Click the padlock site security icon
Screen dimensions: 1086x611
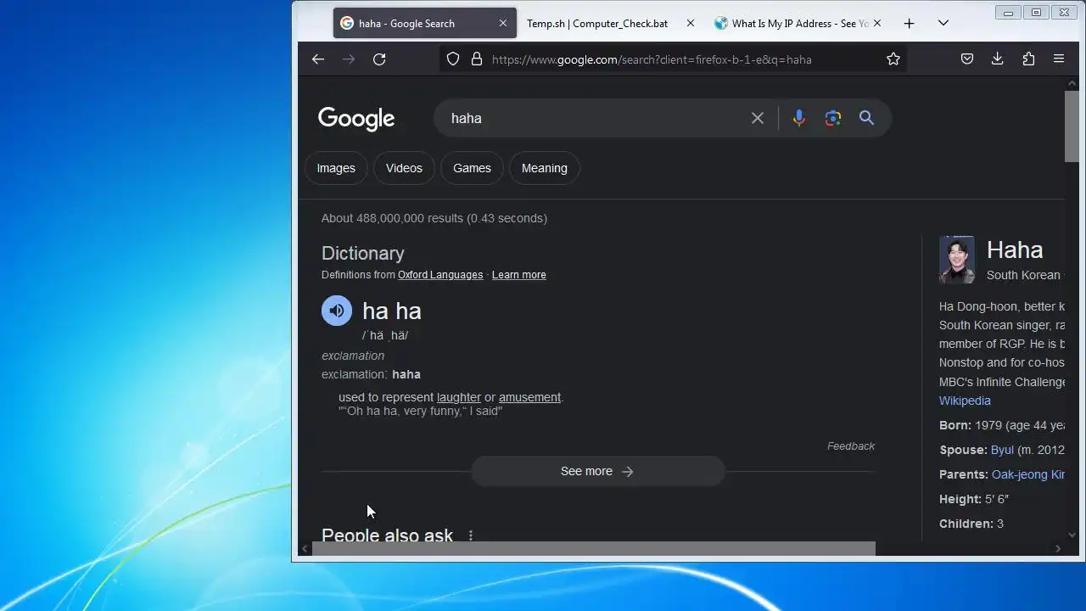477,59
